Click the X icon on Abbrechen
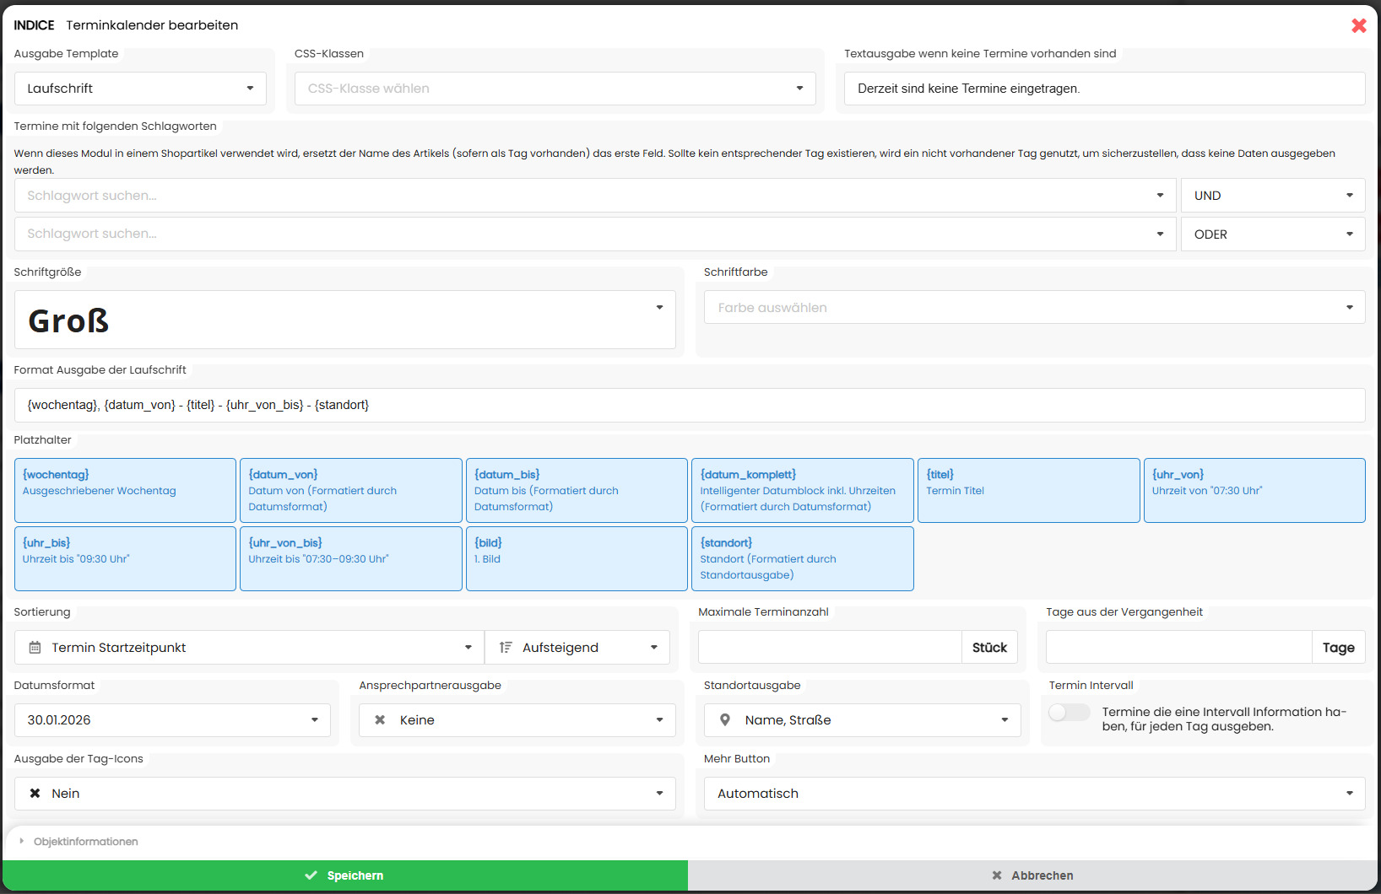 point(997,875)
